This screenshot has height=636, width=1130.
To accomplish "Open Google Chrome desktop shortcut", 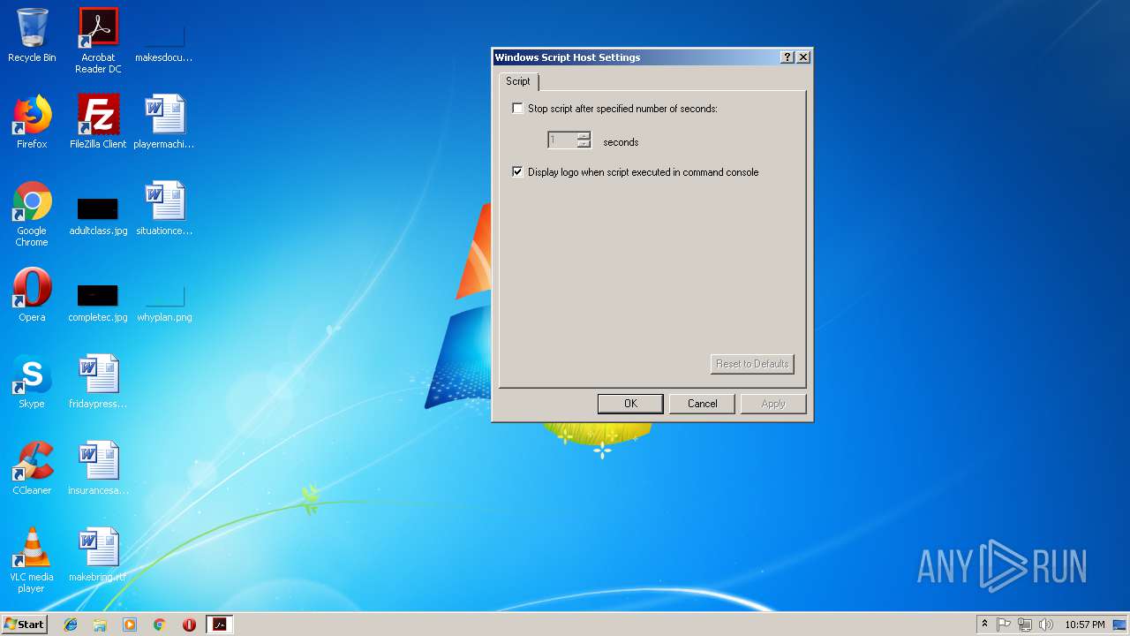I will 32,214.
